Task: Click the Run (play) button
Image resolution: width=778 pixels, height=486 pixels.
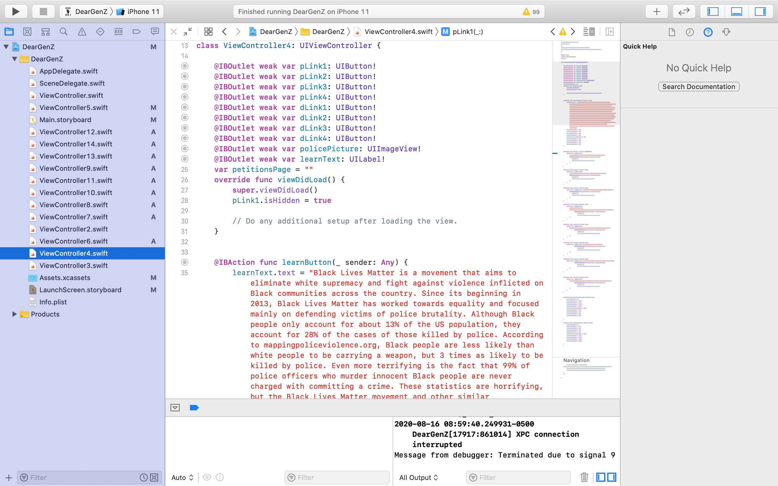Action: coord(15,12)
